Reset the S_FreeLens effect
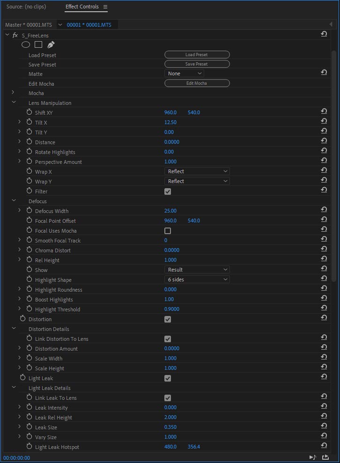The image size is (340, 463). point(324,35)
